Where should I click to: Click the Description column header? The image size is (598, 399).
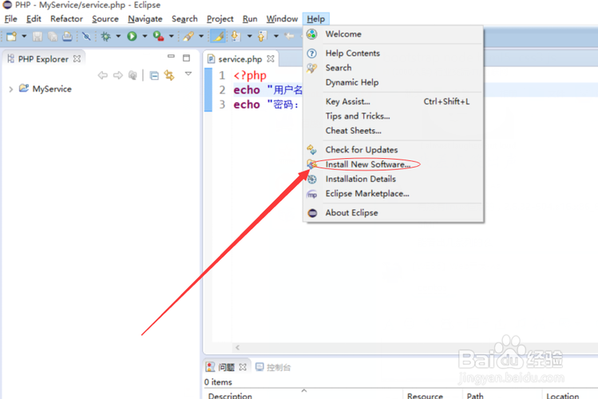click(x=231, y=396)
